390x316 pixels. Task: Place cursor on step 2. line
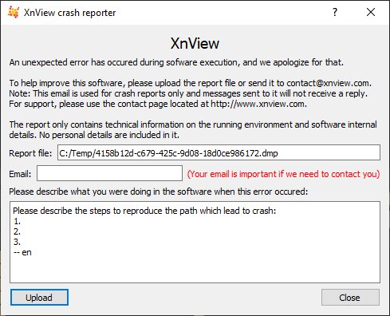click(x=17, y=231)
